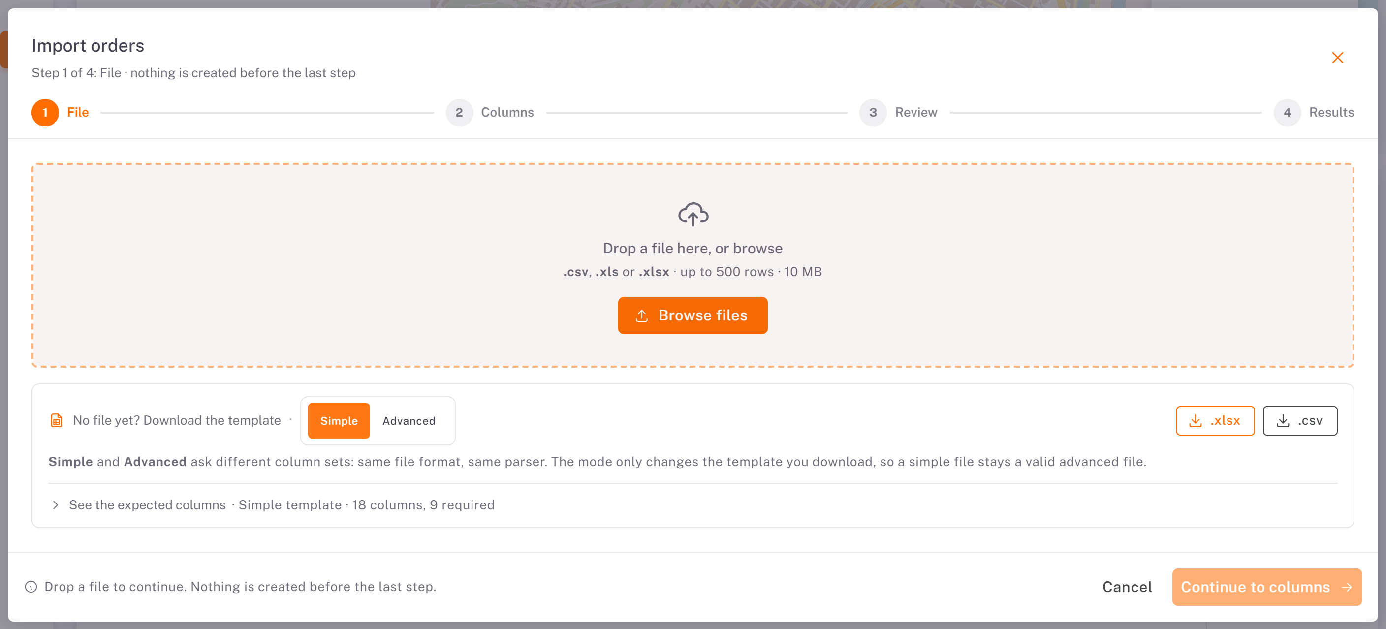Click the spreadsheet template file icon
Image resolution: width=1386 pixels, height=629 pixels.
coord(57,420)
